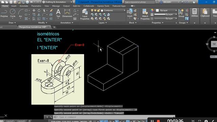
Task: Open the ByLayer linetype dropdown
Action: pyautogui.click(x=165, y=18)
